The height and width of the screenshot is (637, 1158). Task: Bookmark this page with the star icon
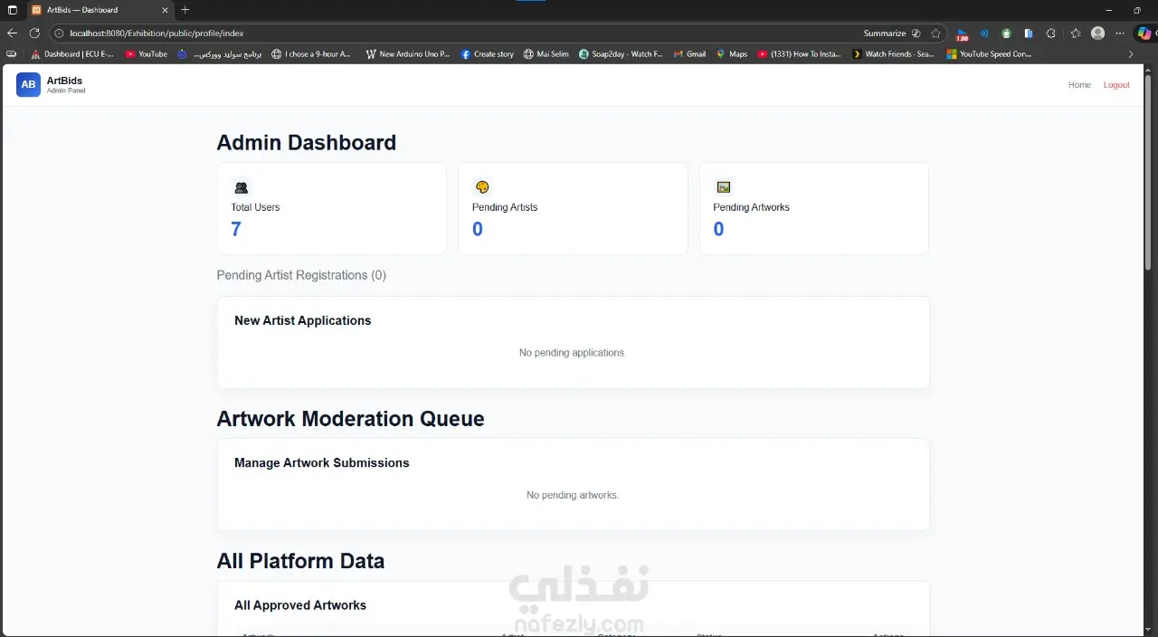click(935, 33)
